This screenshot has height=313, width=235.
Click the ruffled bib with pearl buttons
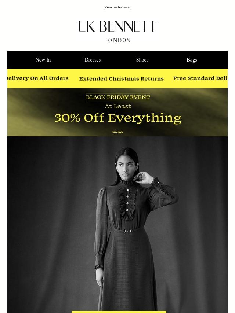pyautogui.click(x=127, y=203)
